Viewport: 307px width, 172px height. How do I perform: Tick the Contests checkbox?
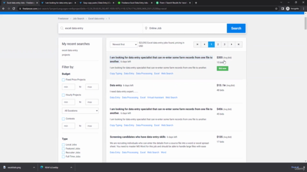click(63, 119)
